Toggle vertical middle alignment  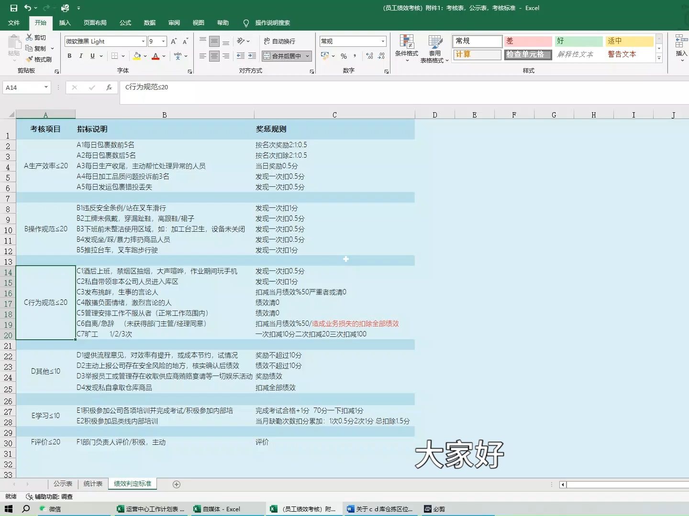point(214,41)
